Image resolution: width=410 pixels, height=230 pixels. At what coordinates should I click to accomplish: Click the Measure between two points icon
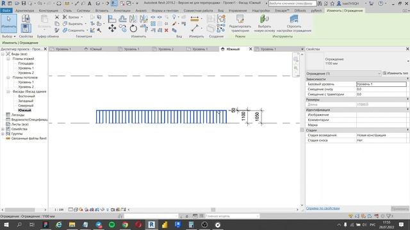(195, 19)
